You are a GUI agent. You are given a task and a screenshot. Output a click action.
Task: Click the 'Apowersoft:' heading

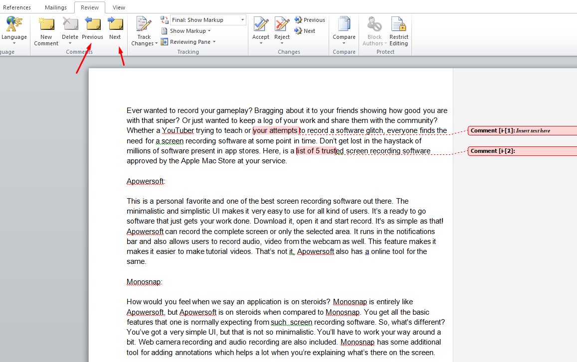click(x=146, y=181)
